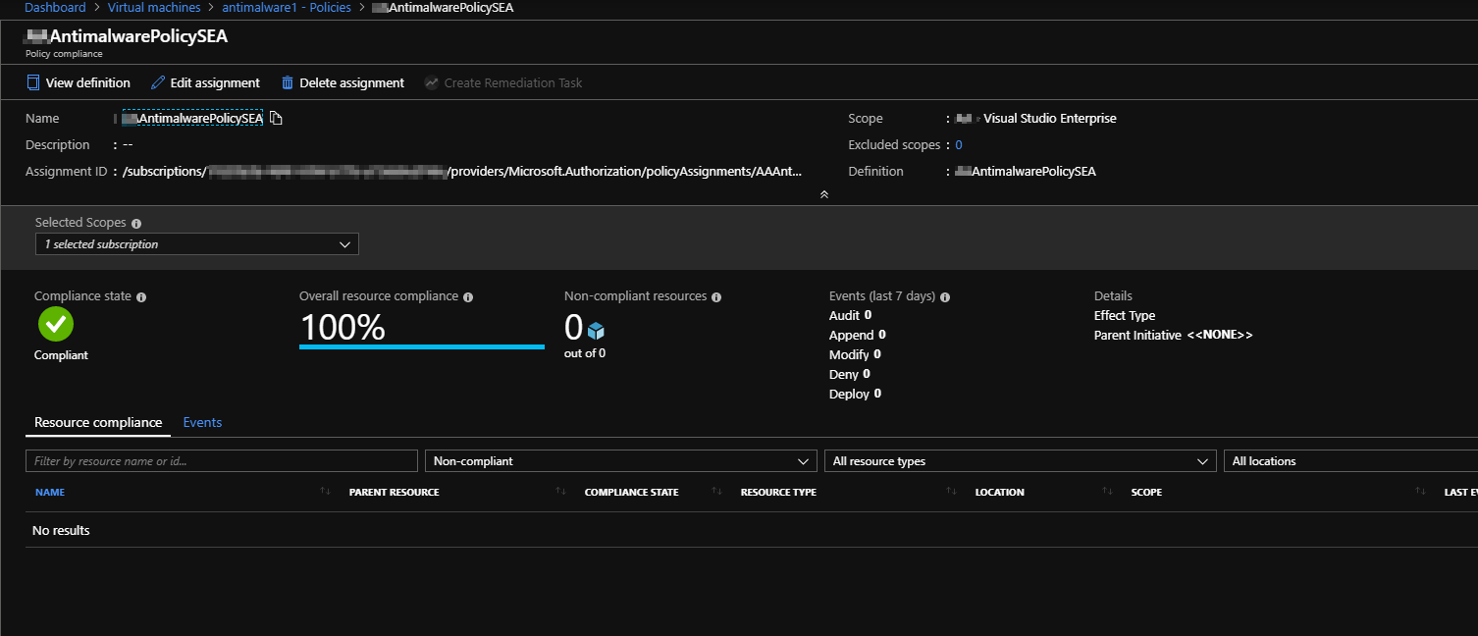Open the Excluded scopes count link
The width and height of the screenshot is (1478, 636).
point(959,145)
